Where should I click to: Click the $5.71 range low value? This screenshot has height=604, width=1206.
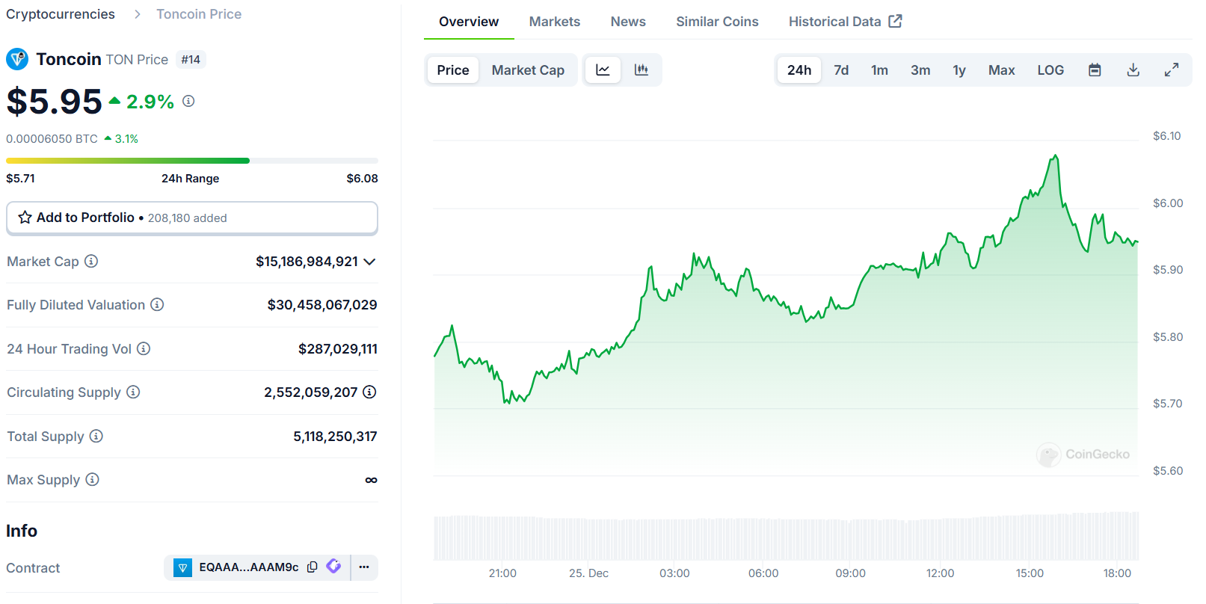[x=20, y=179]
